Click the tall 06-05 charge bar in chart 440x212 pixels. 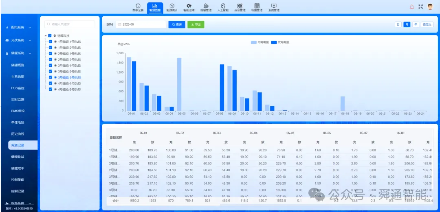click(x=179, y=84)
